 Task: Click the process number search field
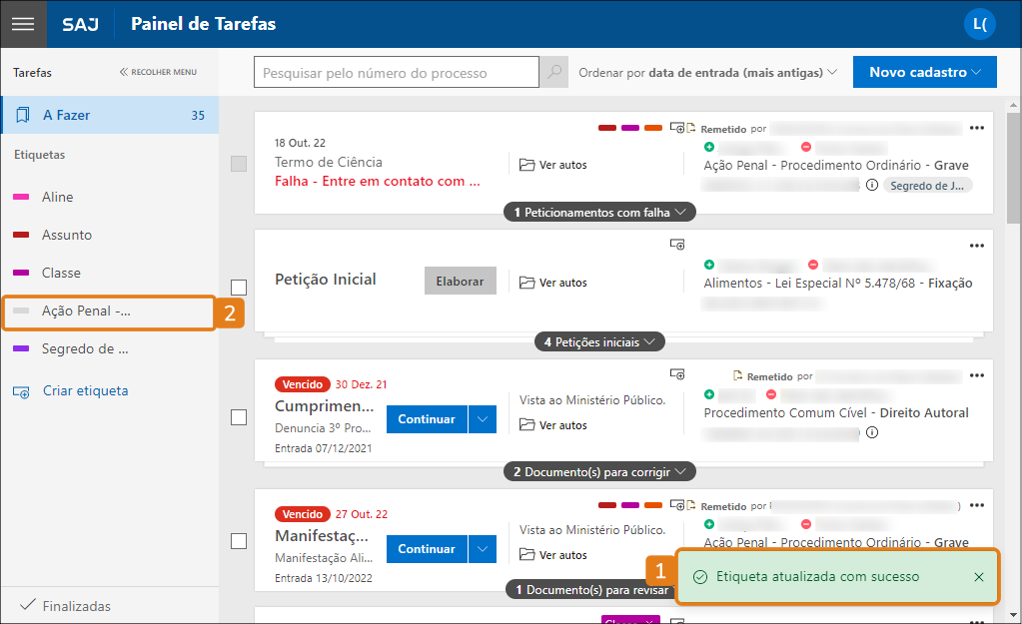coord(397,73)
